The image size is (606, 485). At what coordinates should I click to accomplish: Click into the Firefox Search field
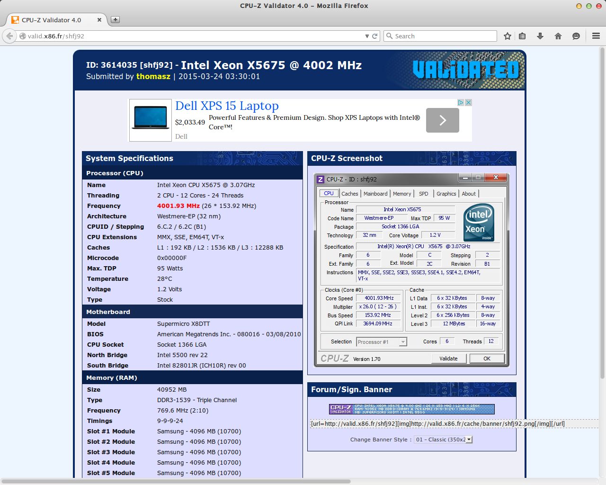click(x=445, y=36)
